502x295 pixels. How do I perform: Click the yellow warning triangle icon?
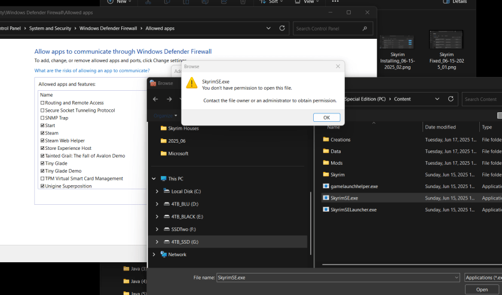coord(191,84)
